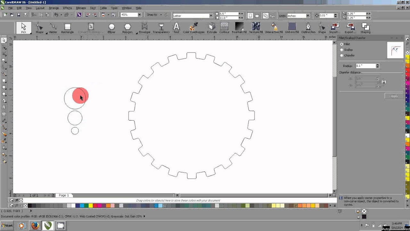Select the Contour tool
Screen dimensions: 410x231
coord(224,28)
